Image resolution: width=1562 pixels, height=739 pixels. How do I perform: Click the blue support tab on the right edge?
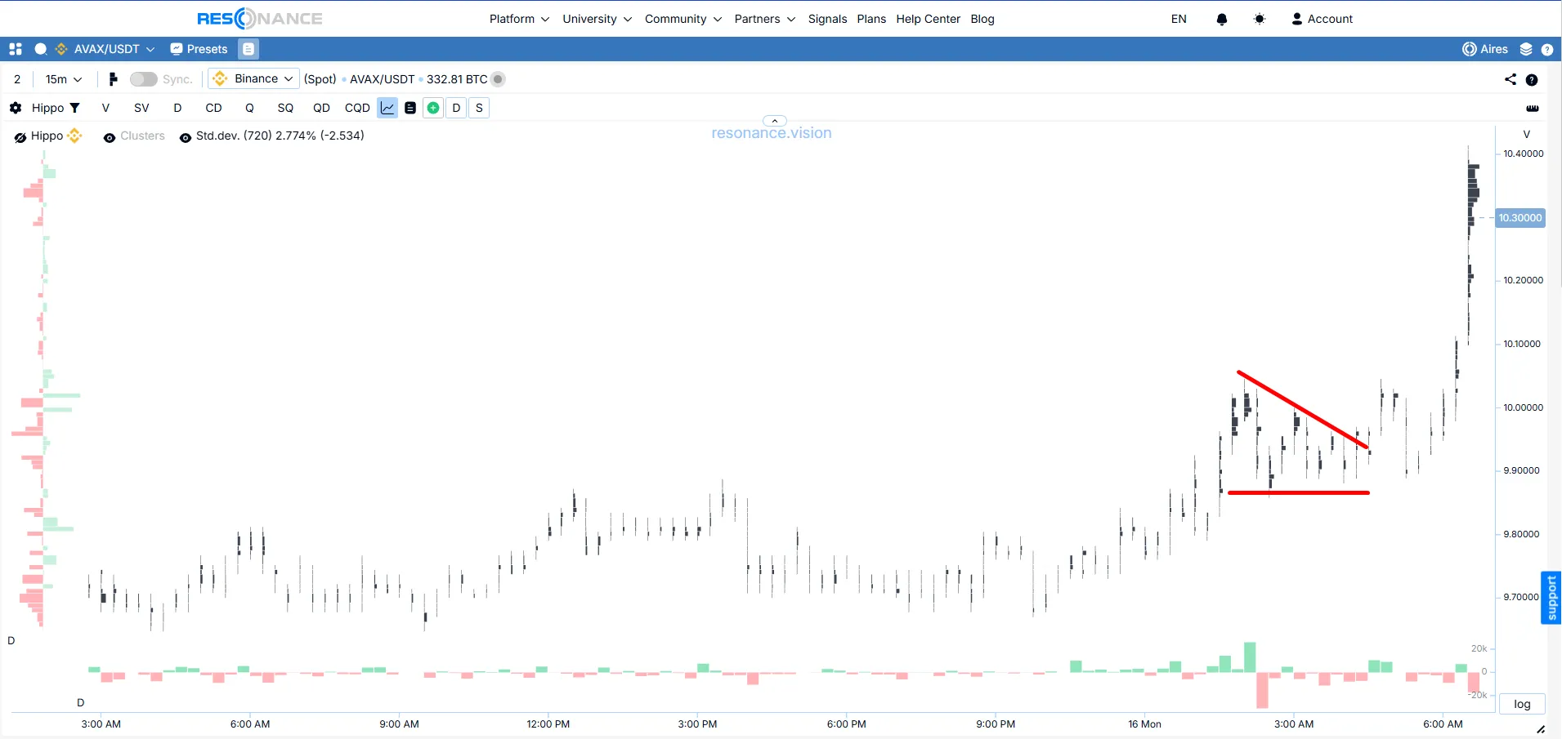pyautogui.click(x=1551, y=598)
